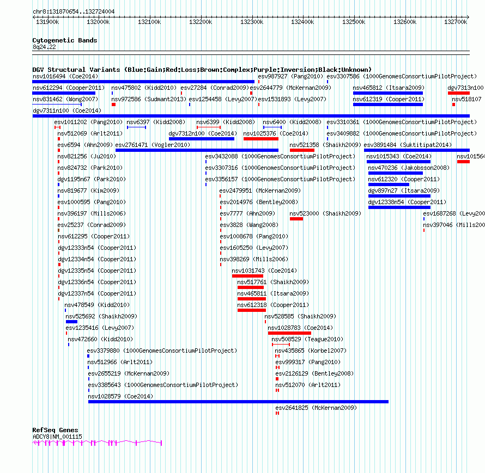Click nsv512966 (Arlt2011) label
The height and width of the screenshot is (473, 485).
[x=120, y=362]
